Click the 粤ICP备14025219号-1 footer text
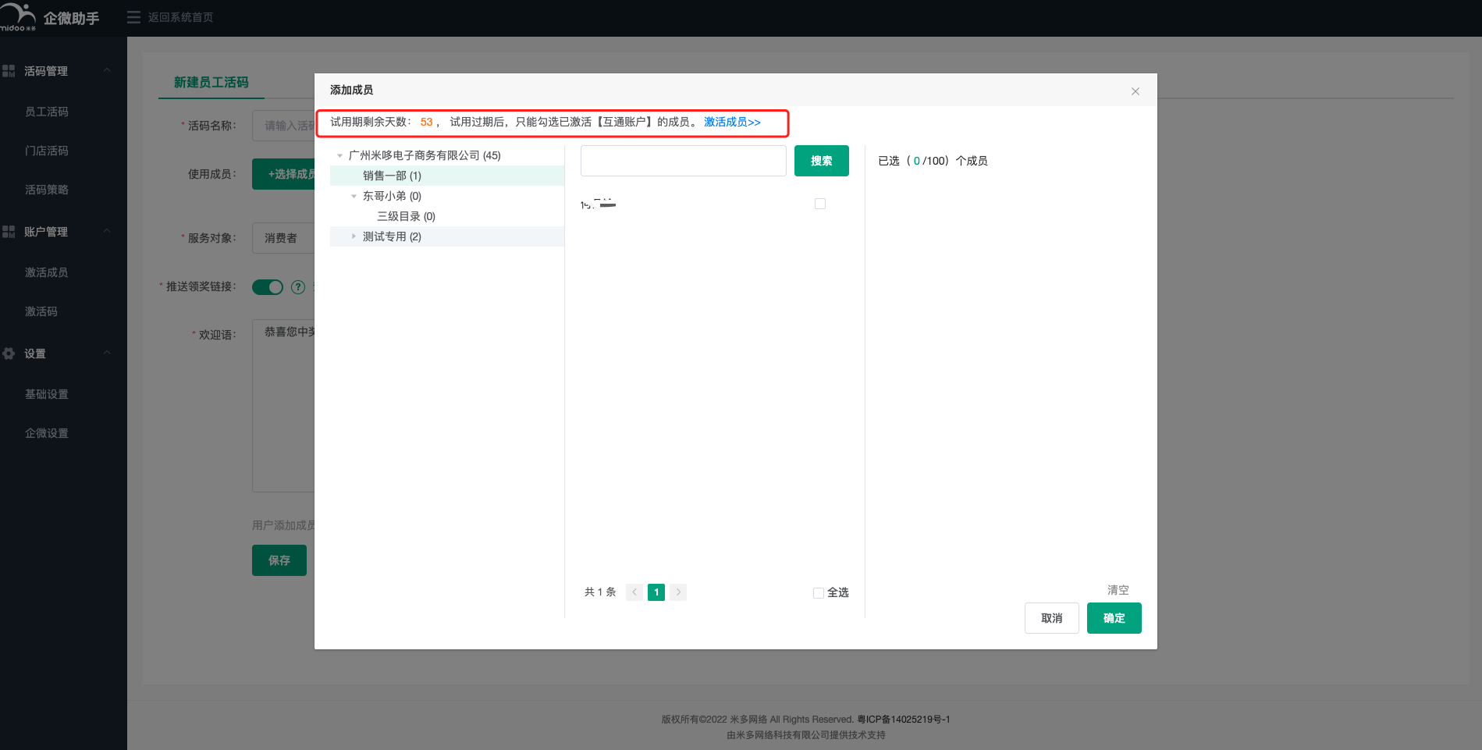 click(904, 720)
